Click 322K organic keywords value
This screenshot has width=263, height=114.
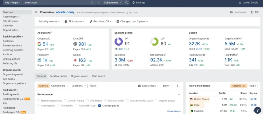tap(194, 44)
